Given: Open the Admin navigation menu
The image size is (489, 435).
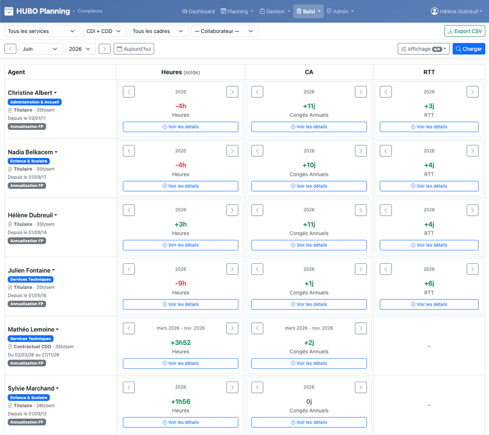Looking at the screenshot, I should [340, 11].
